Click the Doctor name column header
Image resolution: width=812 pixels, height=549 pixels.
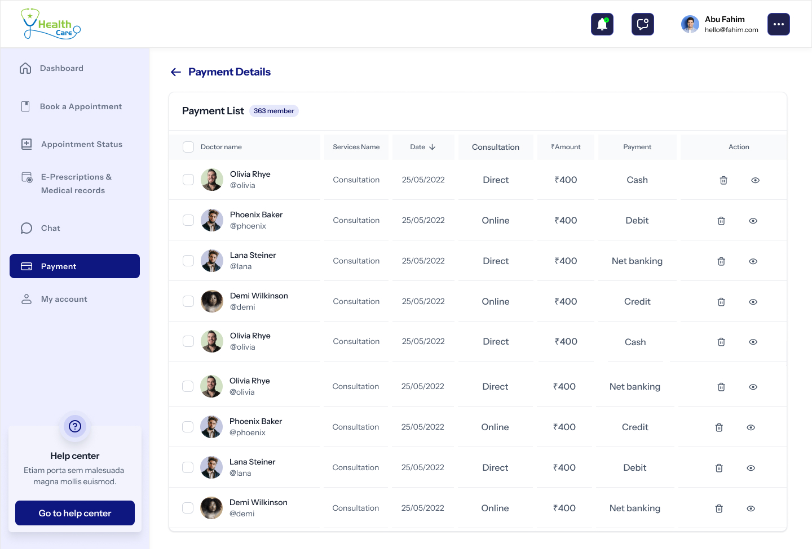tap(221, 147)
